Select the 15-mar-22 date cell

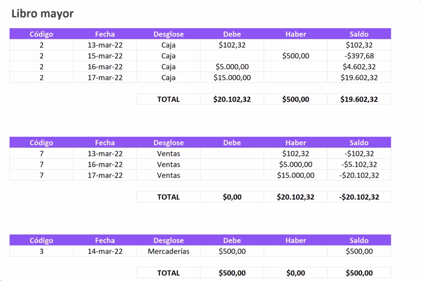pos(105,56)
